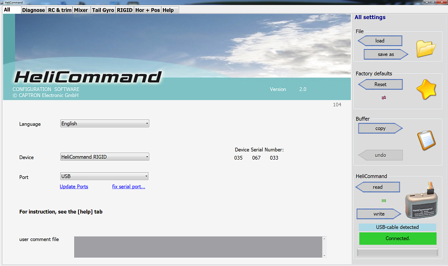Click the Update Ports link
The height and width of the screenshot is (266, 448).
pyautogui.click(x=74, y=187)
